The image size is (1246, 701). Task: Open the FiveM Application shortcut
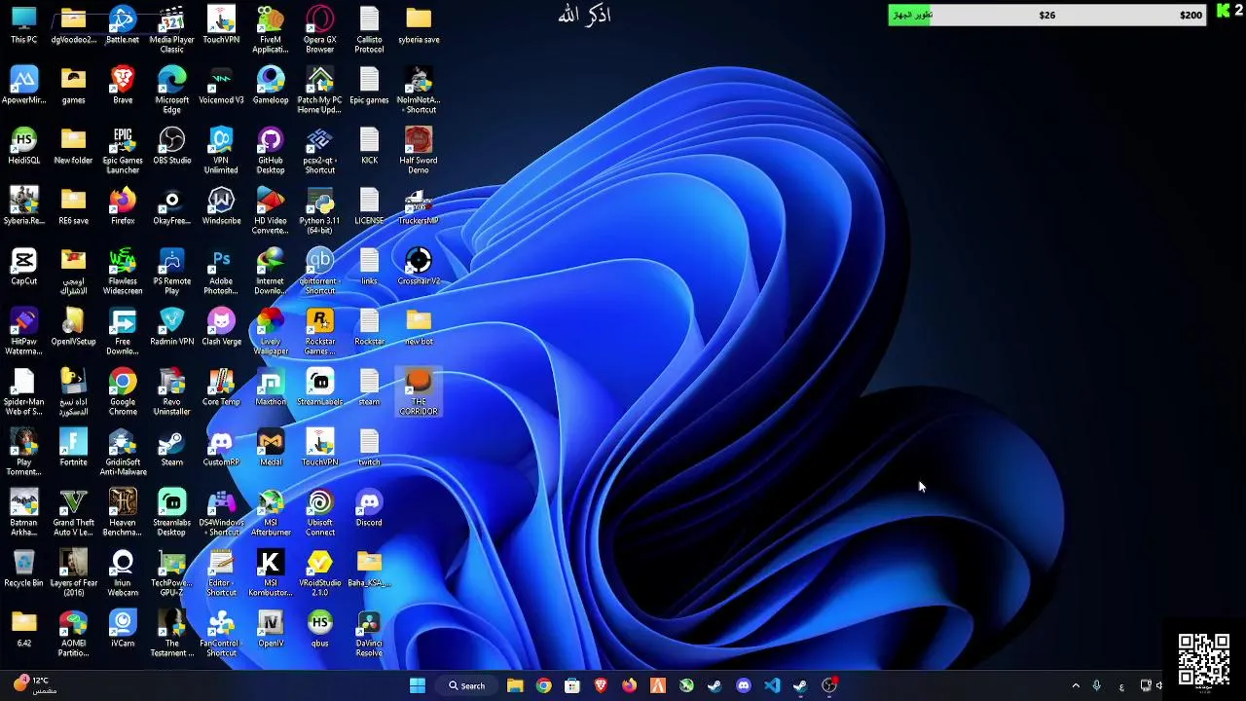point(271,30)
